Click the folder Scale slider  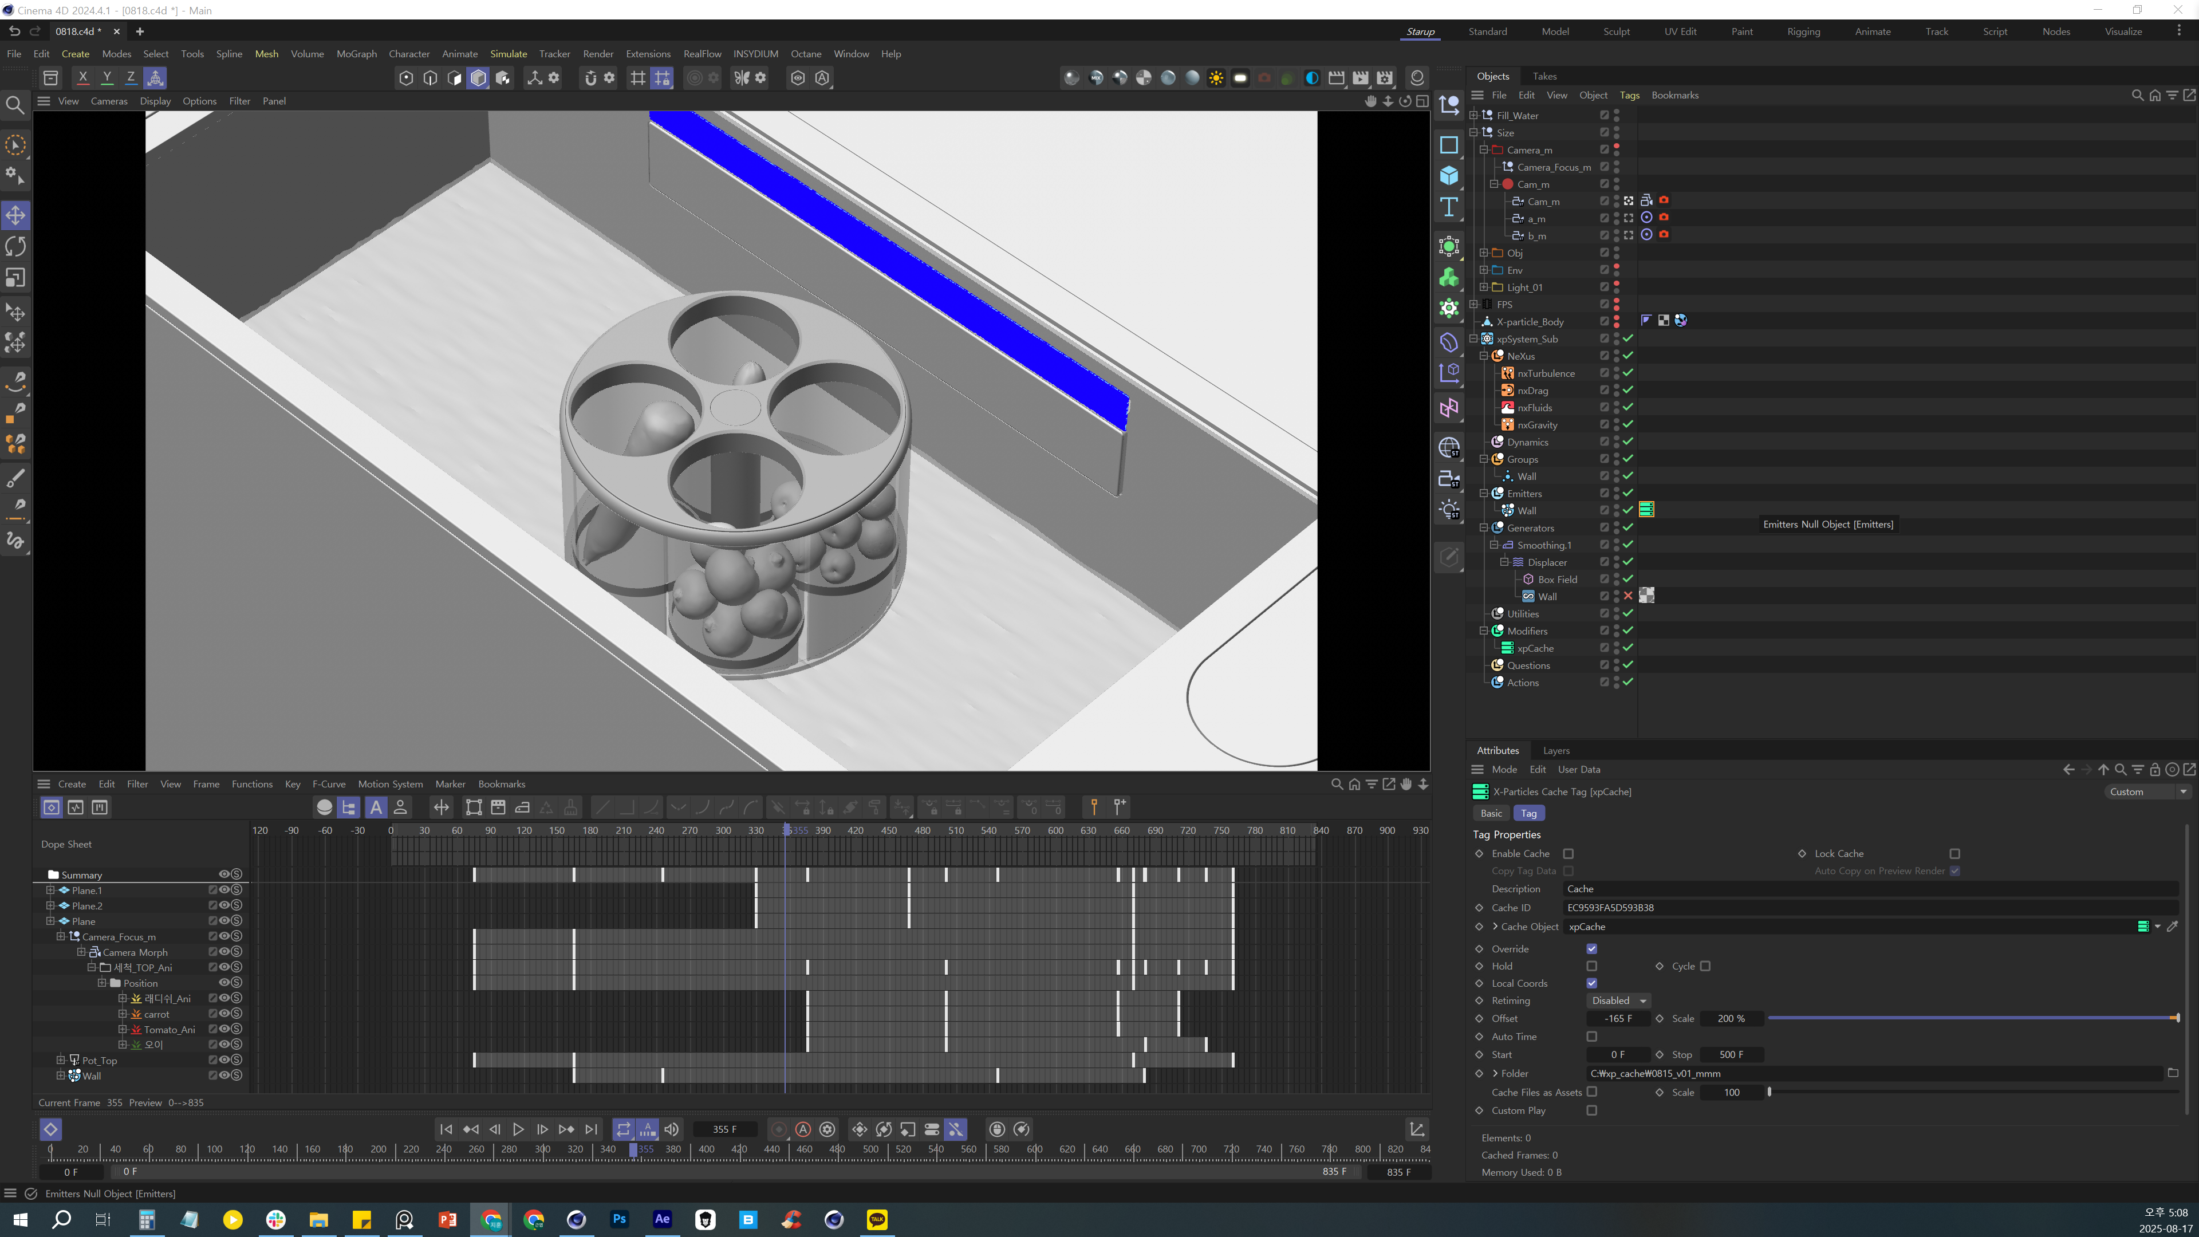[x=1973, y=1092]
